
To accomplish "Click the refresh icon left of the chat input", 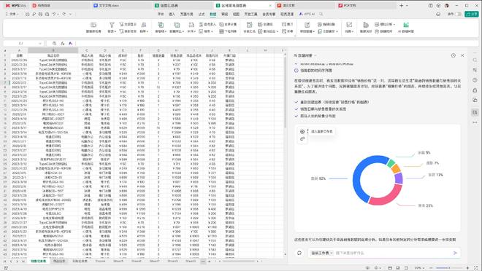I will pos(299,253).
